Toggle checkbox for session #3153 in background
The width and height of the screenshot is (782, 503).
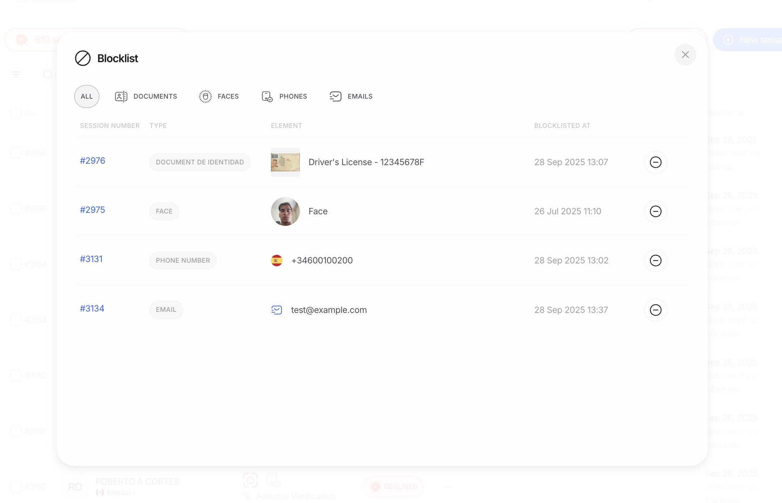pos(16,320)
